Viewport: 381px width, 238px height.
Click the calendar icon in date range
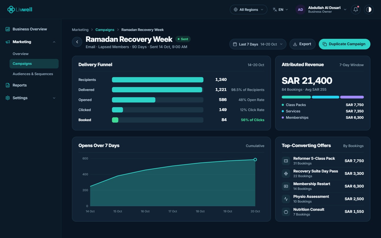235,44
